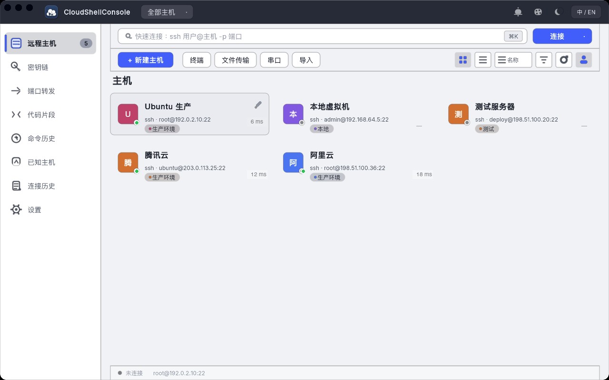The width and height of the screenshot is (609, 380).
Task: Open the 名称 sort dropdown
Action: coord(513,60)
